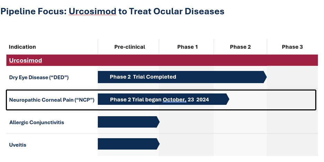Click the Phase 1 column header

[187, 47]
